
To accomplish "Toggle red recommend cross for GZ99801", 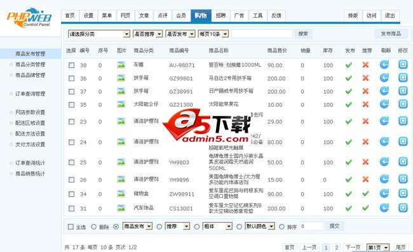I will pos(365,78).
